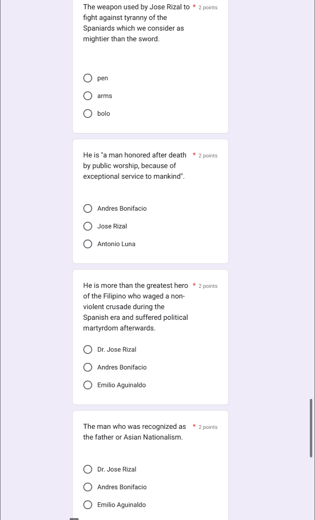Click the 'man honored after death' question text
The height and width of the screenshot is (520, 315).
(x=134, y=166)
